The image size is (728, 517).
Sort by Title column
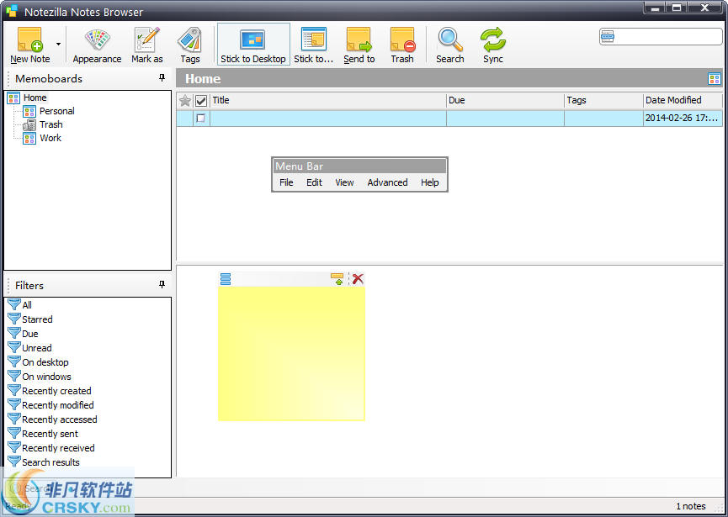tap(327, 100)
